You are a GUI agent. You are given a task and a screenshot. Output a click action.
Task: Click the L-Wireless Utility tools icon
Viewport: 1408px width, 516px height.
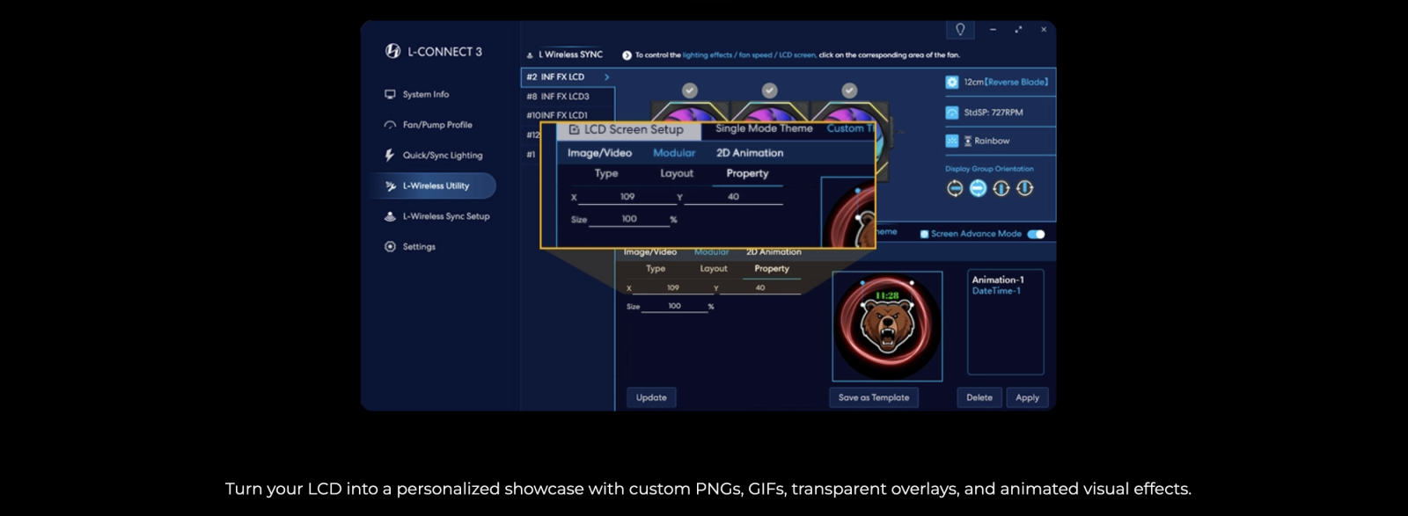pyautogui.click(x=390, y=185)
